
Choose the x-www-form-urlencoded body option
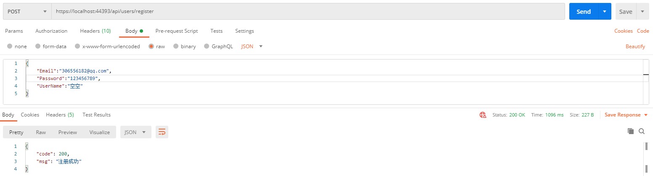77,47
